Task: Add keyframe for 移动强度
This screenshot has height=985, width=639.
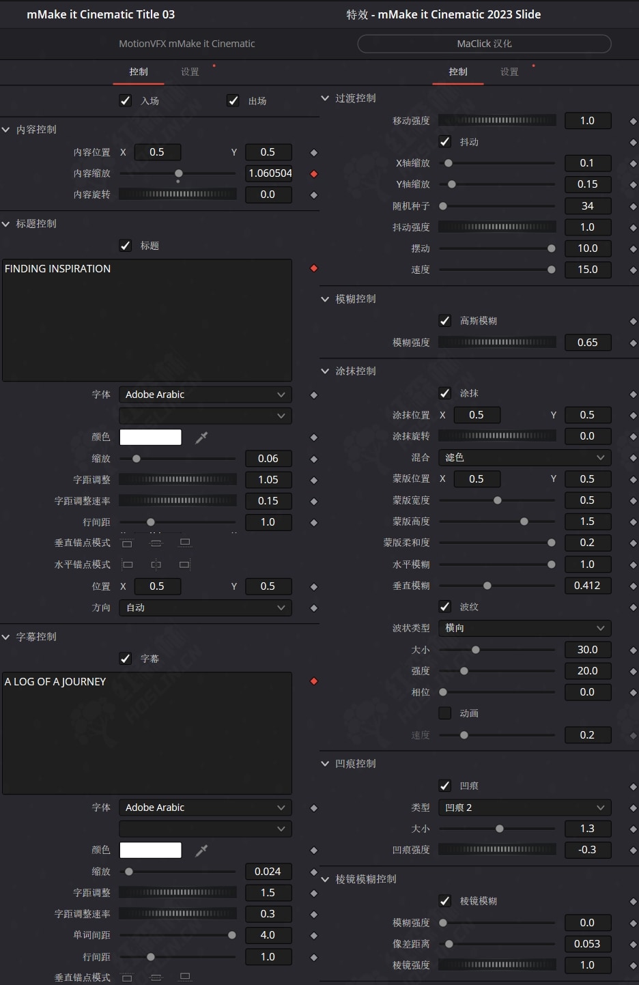Action: 633,122
